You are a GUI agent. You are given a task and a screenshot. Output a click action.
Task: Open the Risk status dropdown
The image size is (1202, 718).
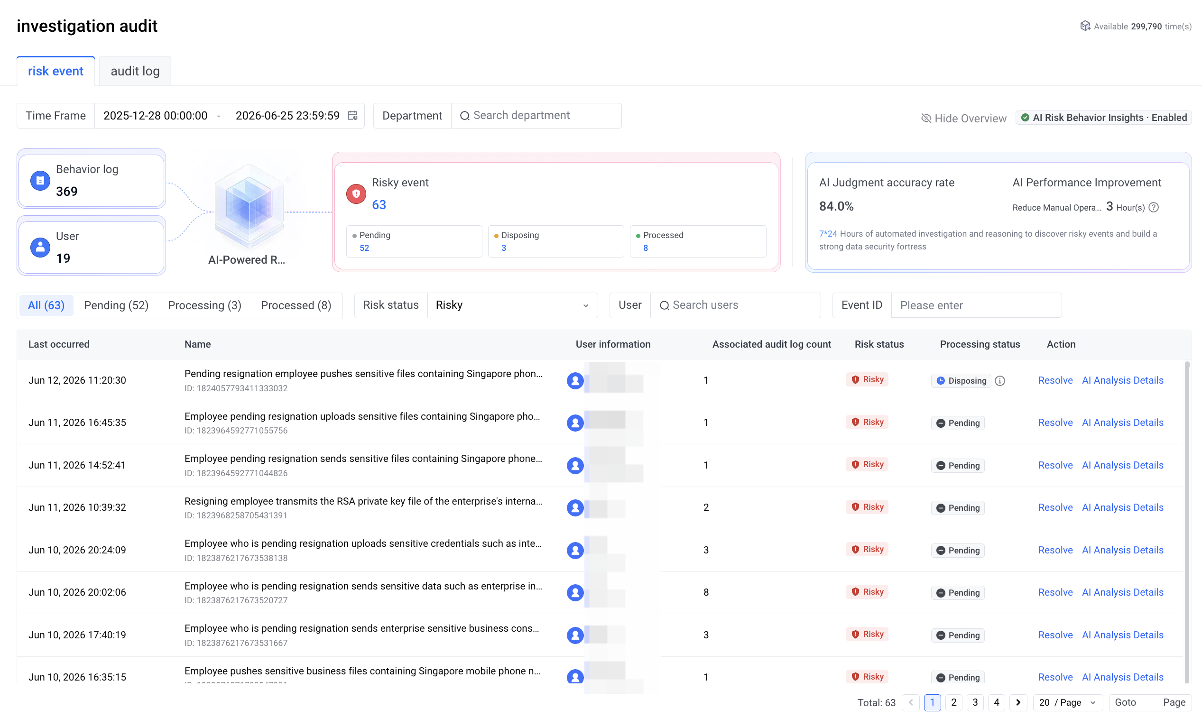click(512, 305)
